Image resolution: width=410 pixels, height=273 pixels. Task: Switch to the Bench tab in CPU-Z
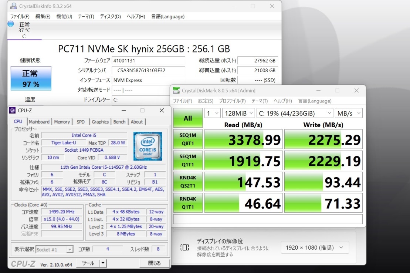pos(119,122)
